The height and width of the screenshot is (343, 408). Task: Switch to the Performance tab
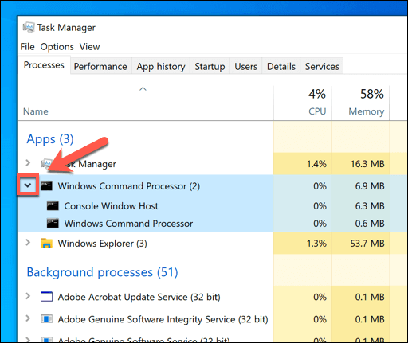pyautogui.click(x=100, y=66)
